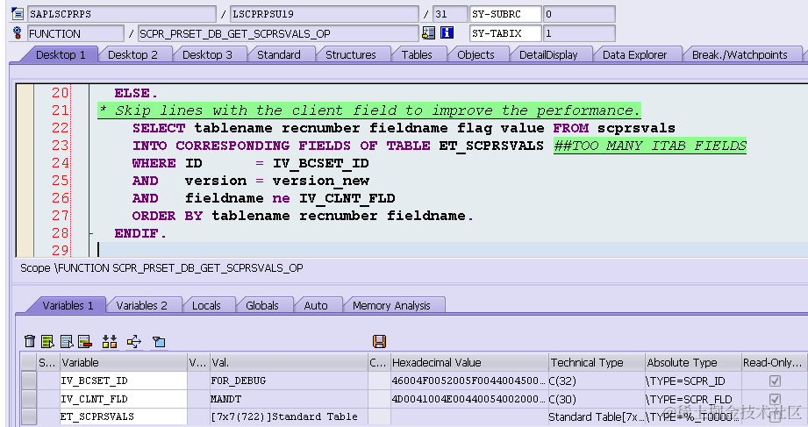Click the list icon with red bar

[85, 341]
